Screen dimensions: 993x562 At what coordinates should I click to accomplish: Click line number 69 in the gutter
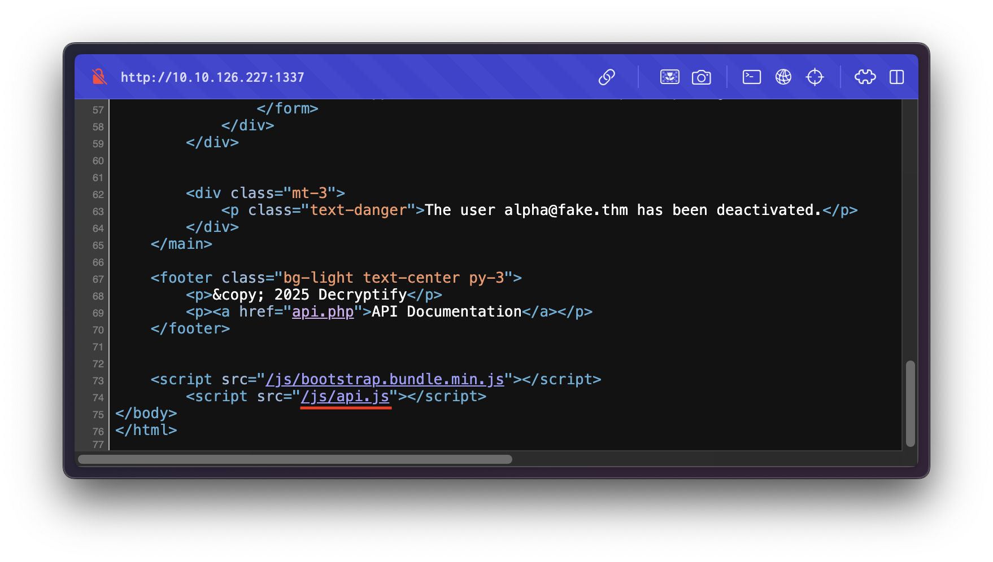[x=98, y=313]
